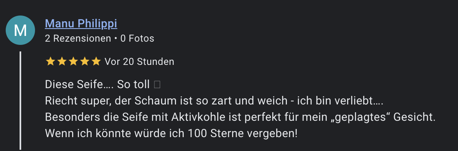This screenshot has height=151, width=458.
Task: Click the review line 'Diese Seife…. So toll'
Action: (97, 84)
